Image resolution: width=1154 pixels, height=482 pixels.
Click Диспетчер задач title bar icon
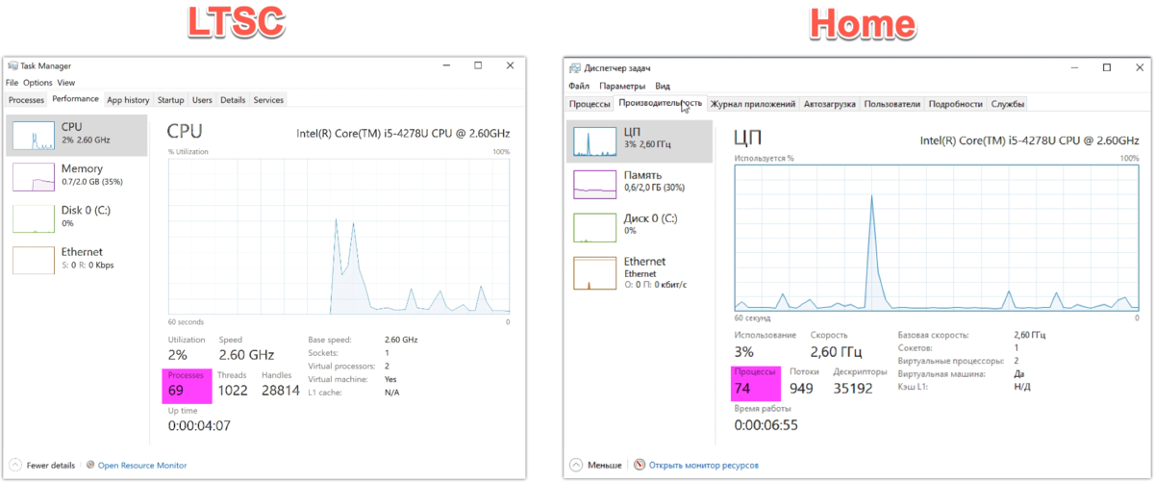574,68
